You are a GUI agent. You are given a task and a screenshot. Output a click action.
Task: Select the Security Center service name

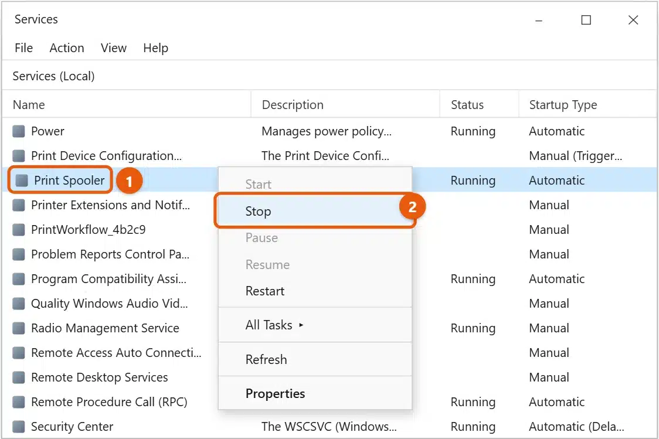pyautogui.click(x=72, y=426)
